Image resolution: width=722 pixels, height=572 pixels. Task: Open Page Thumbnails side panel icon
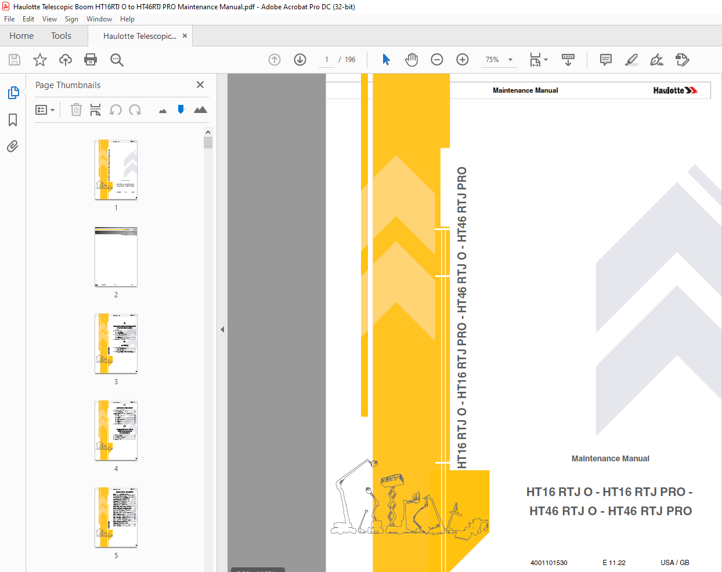(13, 93)
